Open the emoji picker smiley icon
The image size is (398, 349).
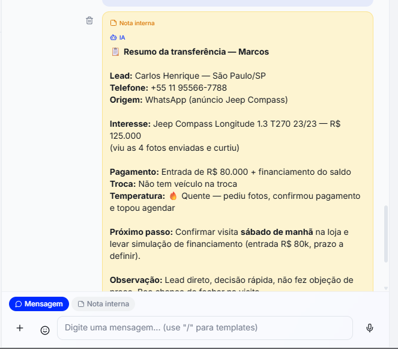point(45,330)
